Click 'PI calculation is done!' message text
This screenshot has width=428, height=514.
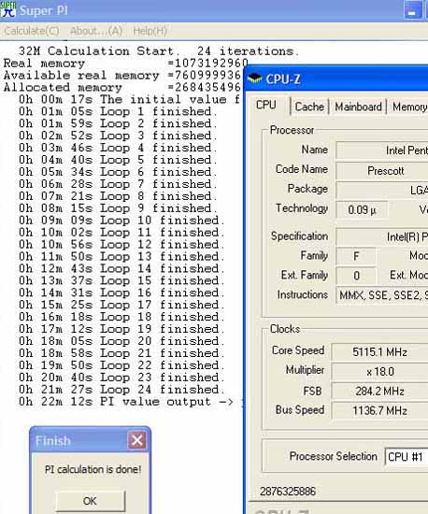(93, 469)
